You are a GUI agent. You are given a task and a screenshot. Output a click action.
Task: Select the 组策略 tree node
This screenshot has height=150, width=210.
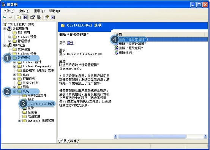(x=32, y=112)
